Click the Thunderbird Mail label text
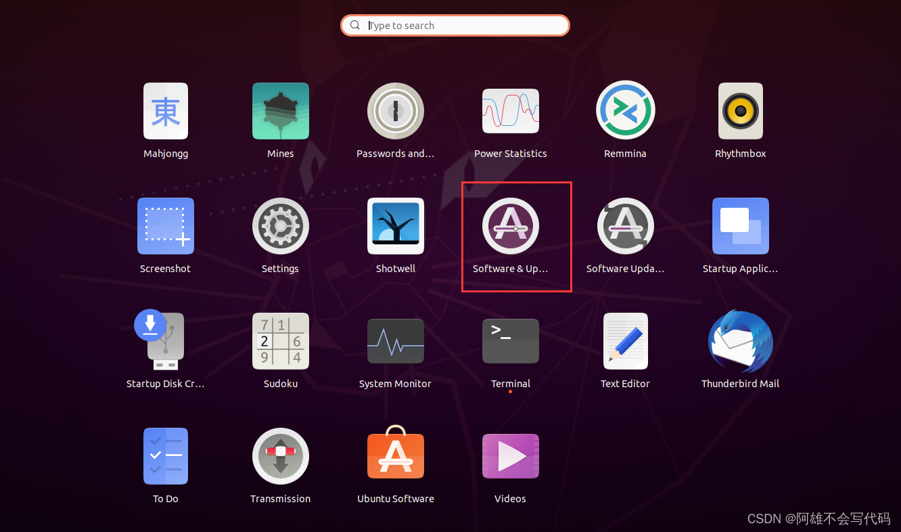The height and width of the screenshot is (532, 901). point(741,384)
